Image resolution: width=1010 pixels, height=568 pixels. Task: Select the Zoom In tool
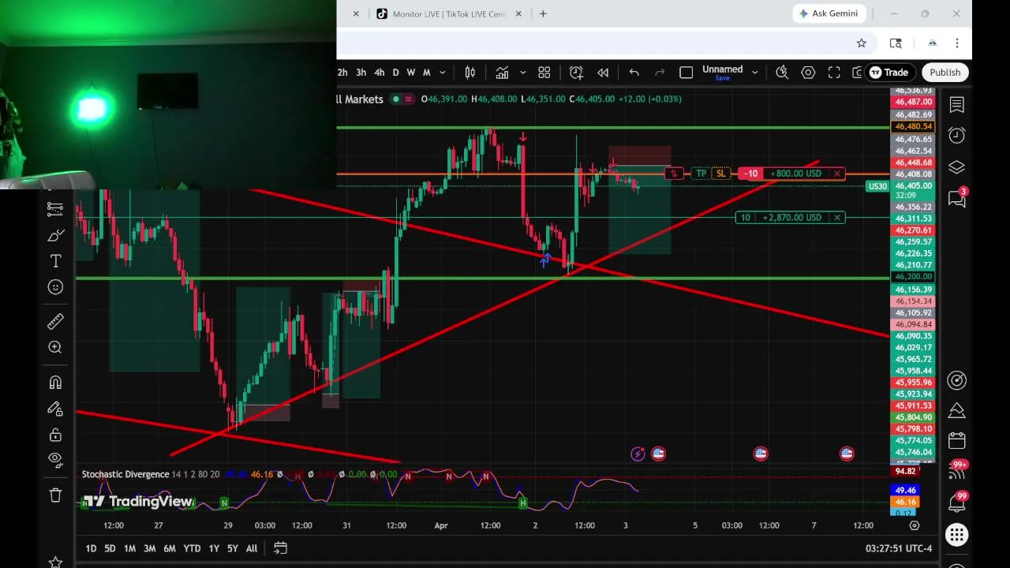coord(55,347)
